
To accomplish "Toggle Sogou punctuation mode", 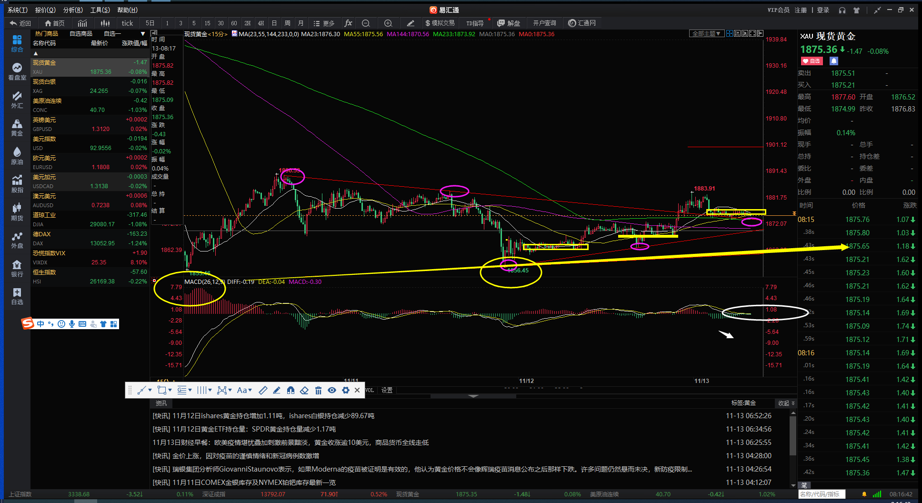I will (51, 324).
